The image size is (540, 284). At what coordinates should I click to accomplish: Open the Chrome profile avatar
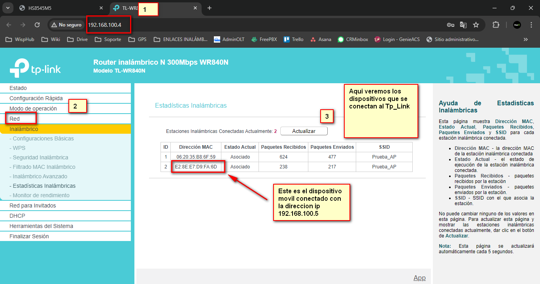click(517, 25)
